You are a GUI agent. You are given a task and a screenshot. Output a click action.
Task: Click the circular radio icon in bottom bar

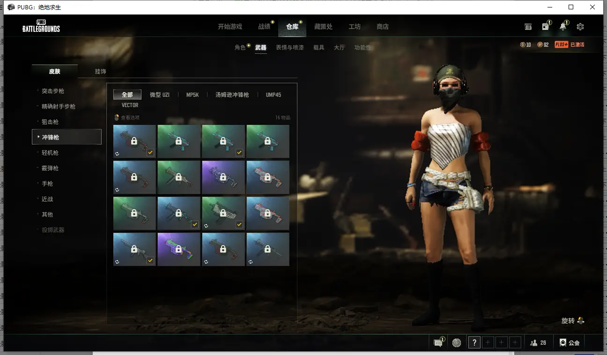tap(457, 343)
